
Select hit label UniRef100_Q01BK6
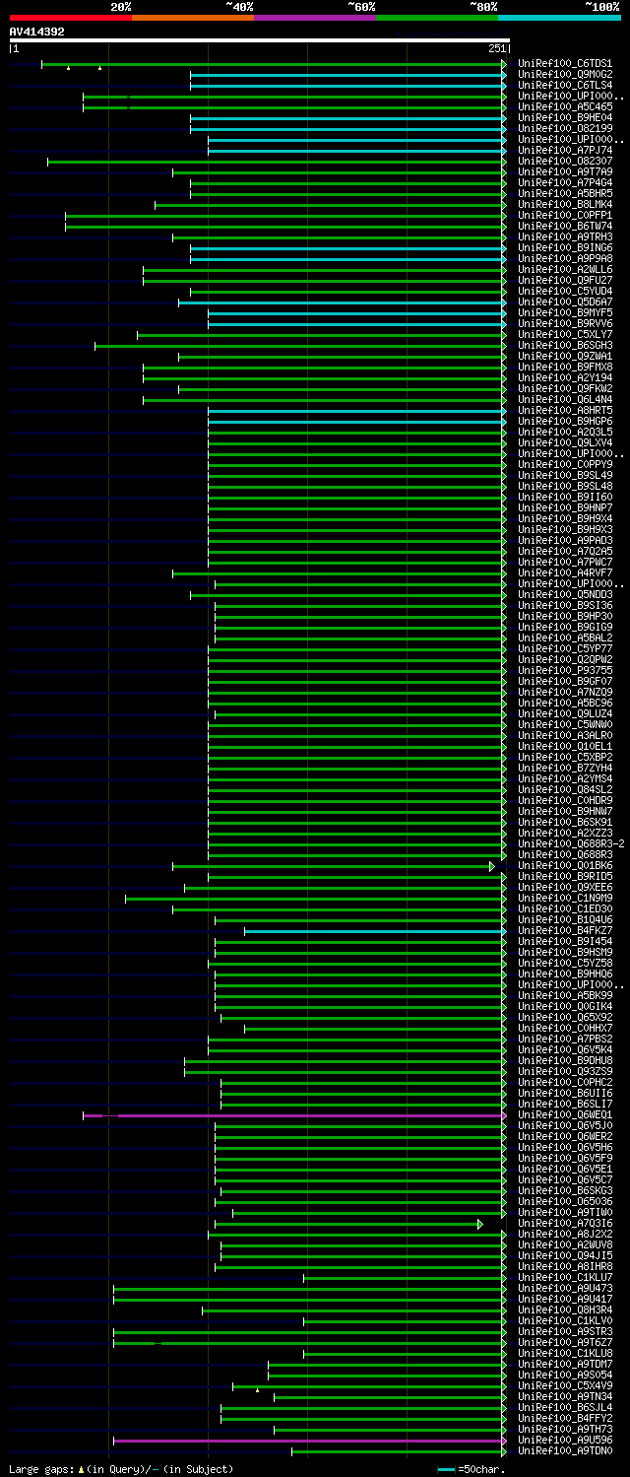click(x=565, y=866)
